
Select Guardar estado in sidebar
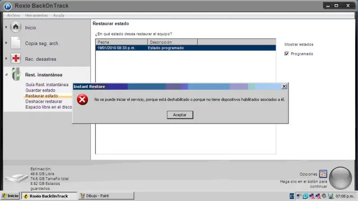(x=40, y=90)
